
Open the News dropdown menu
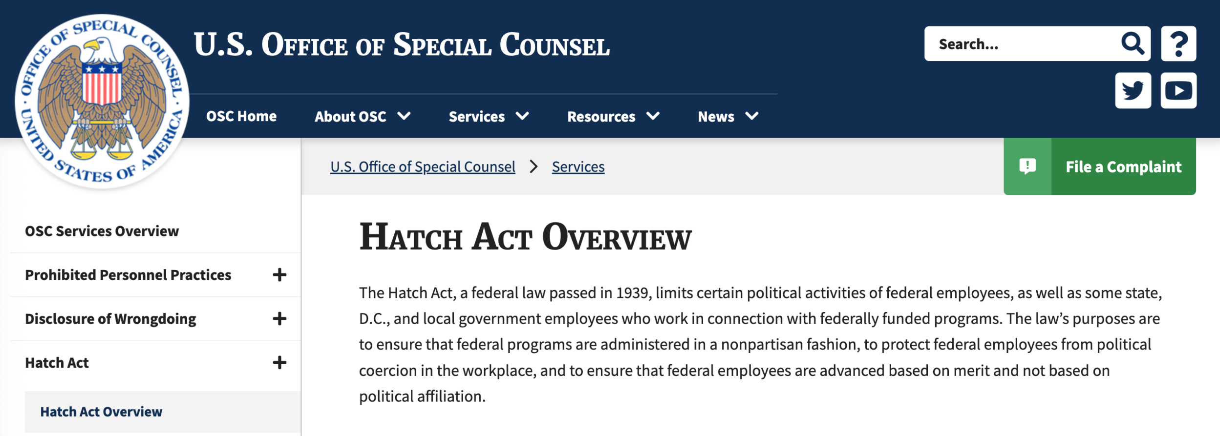tap(728, 117)
